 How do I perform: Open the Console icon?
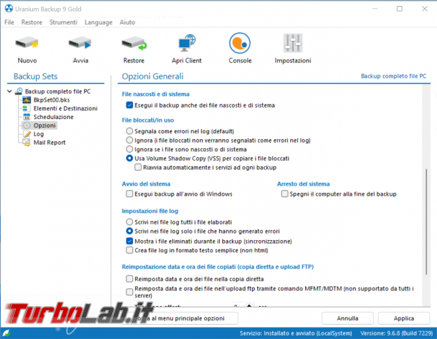click(240, 43)
